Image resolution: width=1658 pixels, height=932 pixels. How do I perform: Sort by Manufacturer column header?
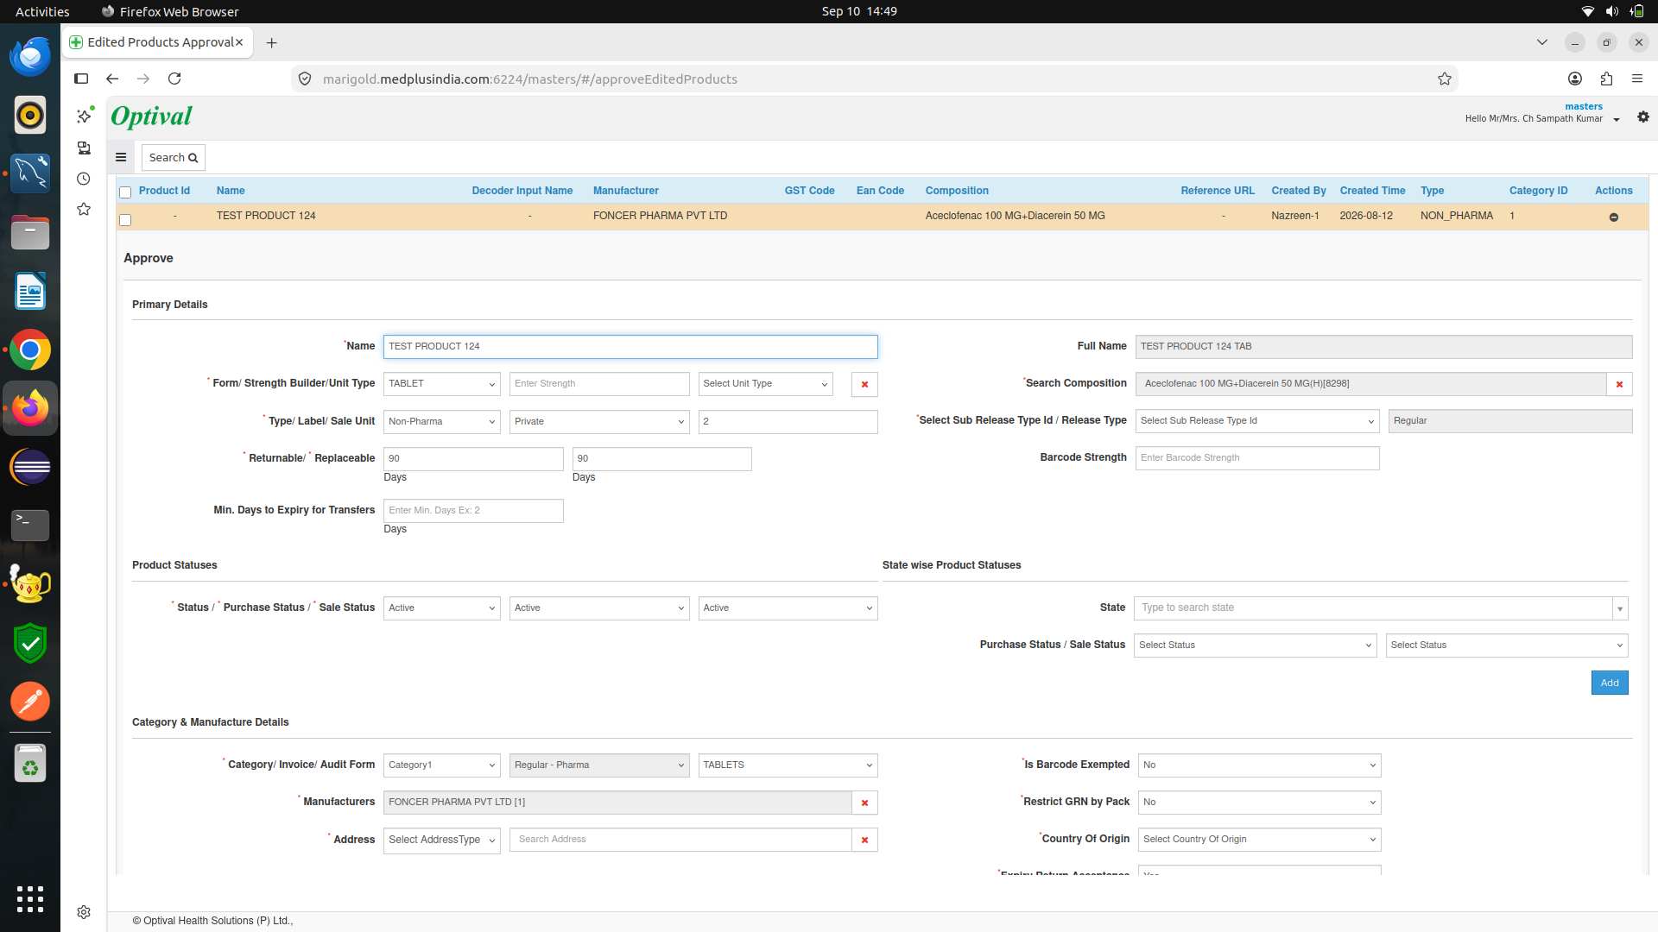[625, 191]
